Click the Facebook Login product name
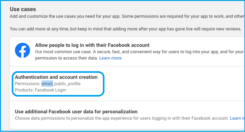245x132 pixels. pyautogui.click(x=50, y=90)
